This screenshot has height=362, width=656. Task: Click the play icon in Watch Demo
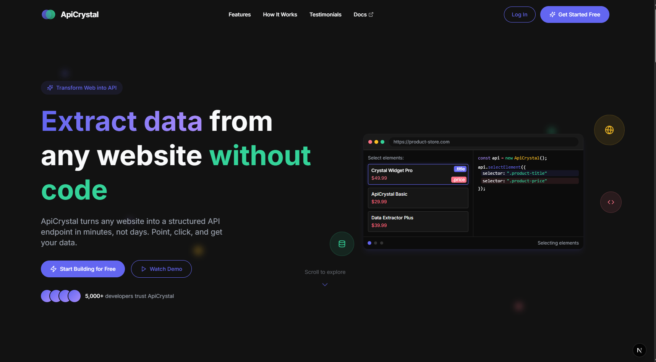click(x=144, y=269)
